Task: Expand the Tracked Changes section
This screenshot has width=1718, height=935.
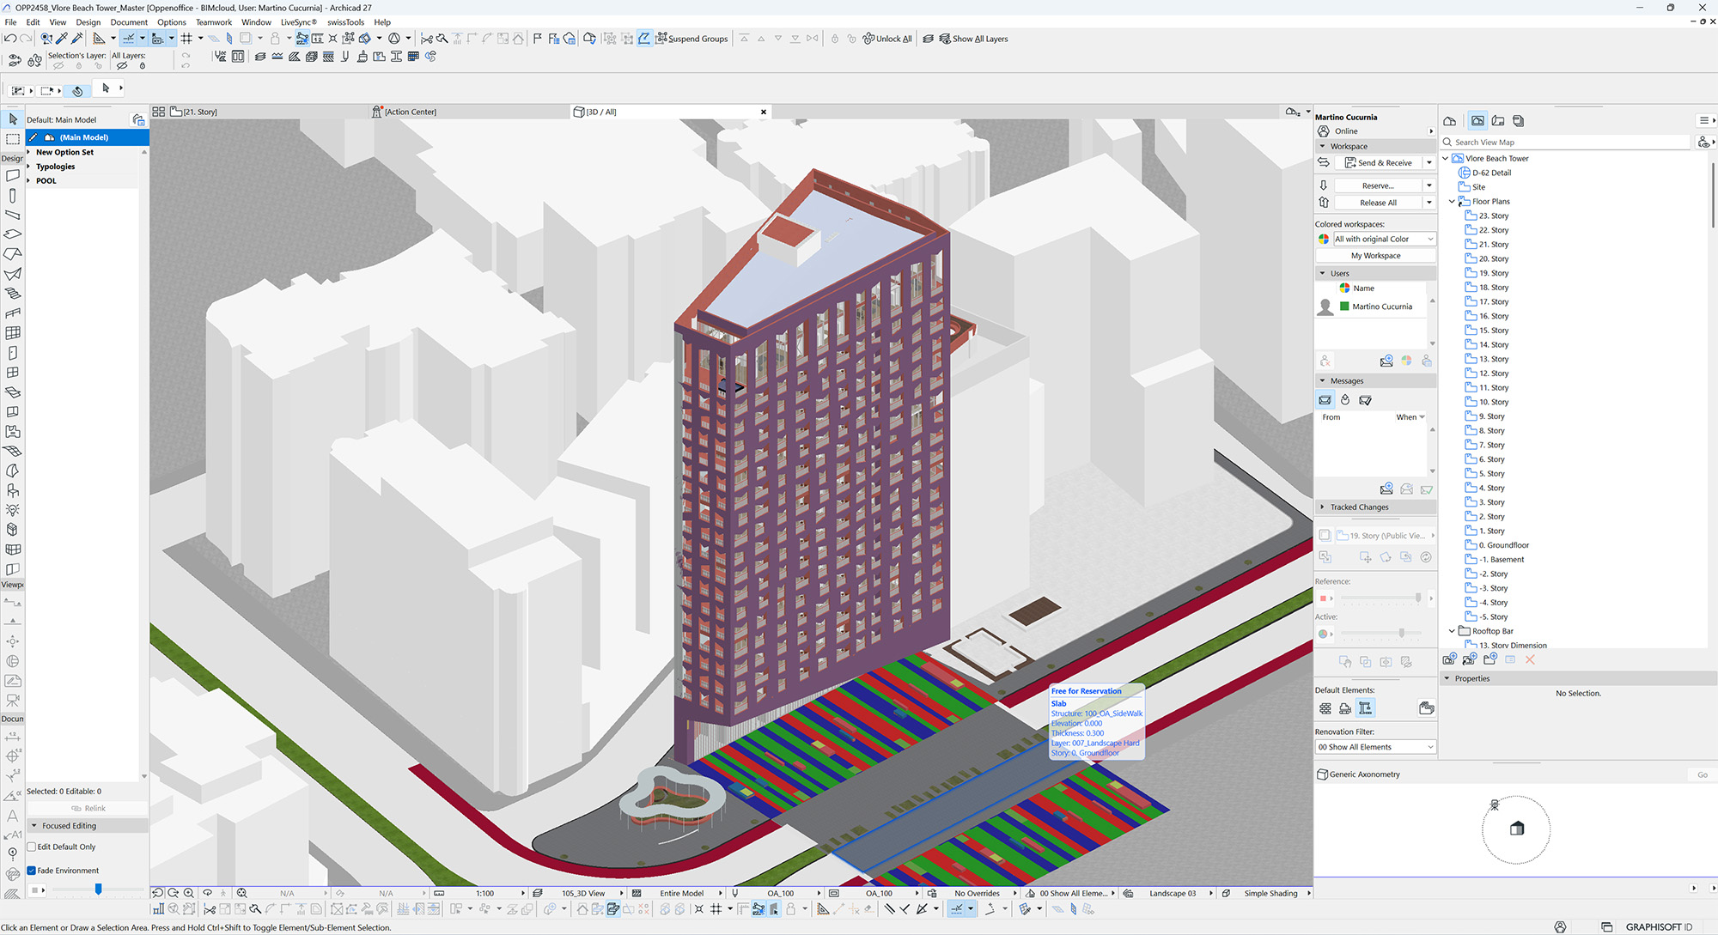Action: (x=1322, y=507)
